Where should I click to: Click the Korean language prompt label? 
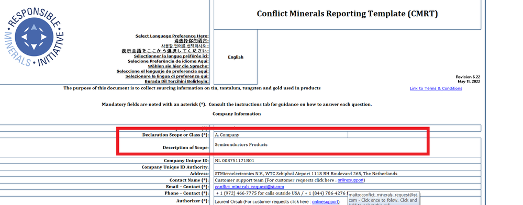(x=185, y=45)
